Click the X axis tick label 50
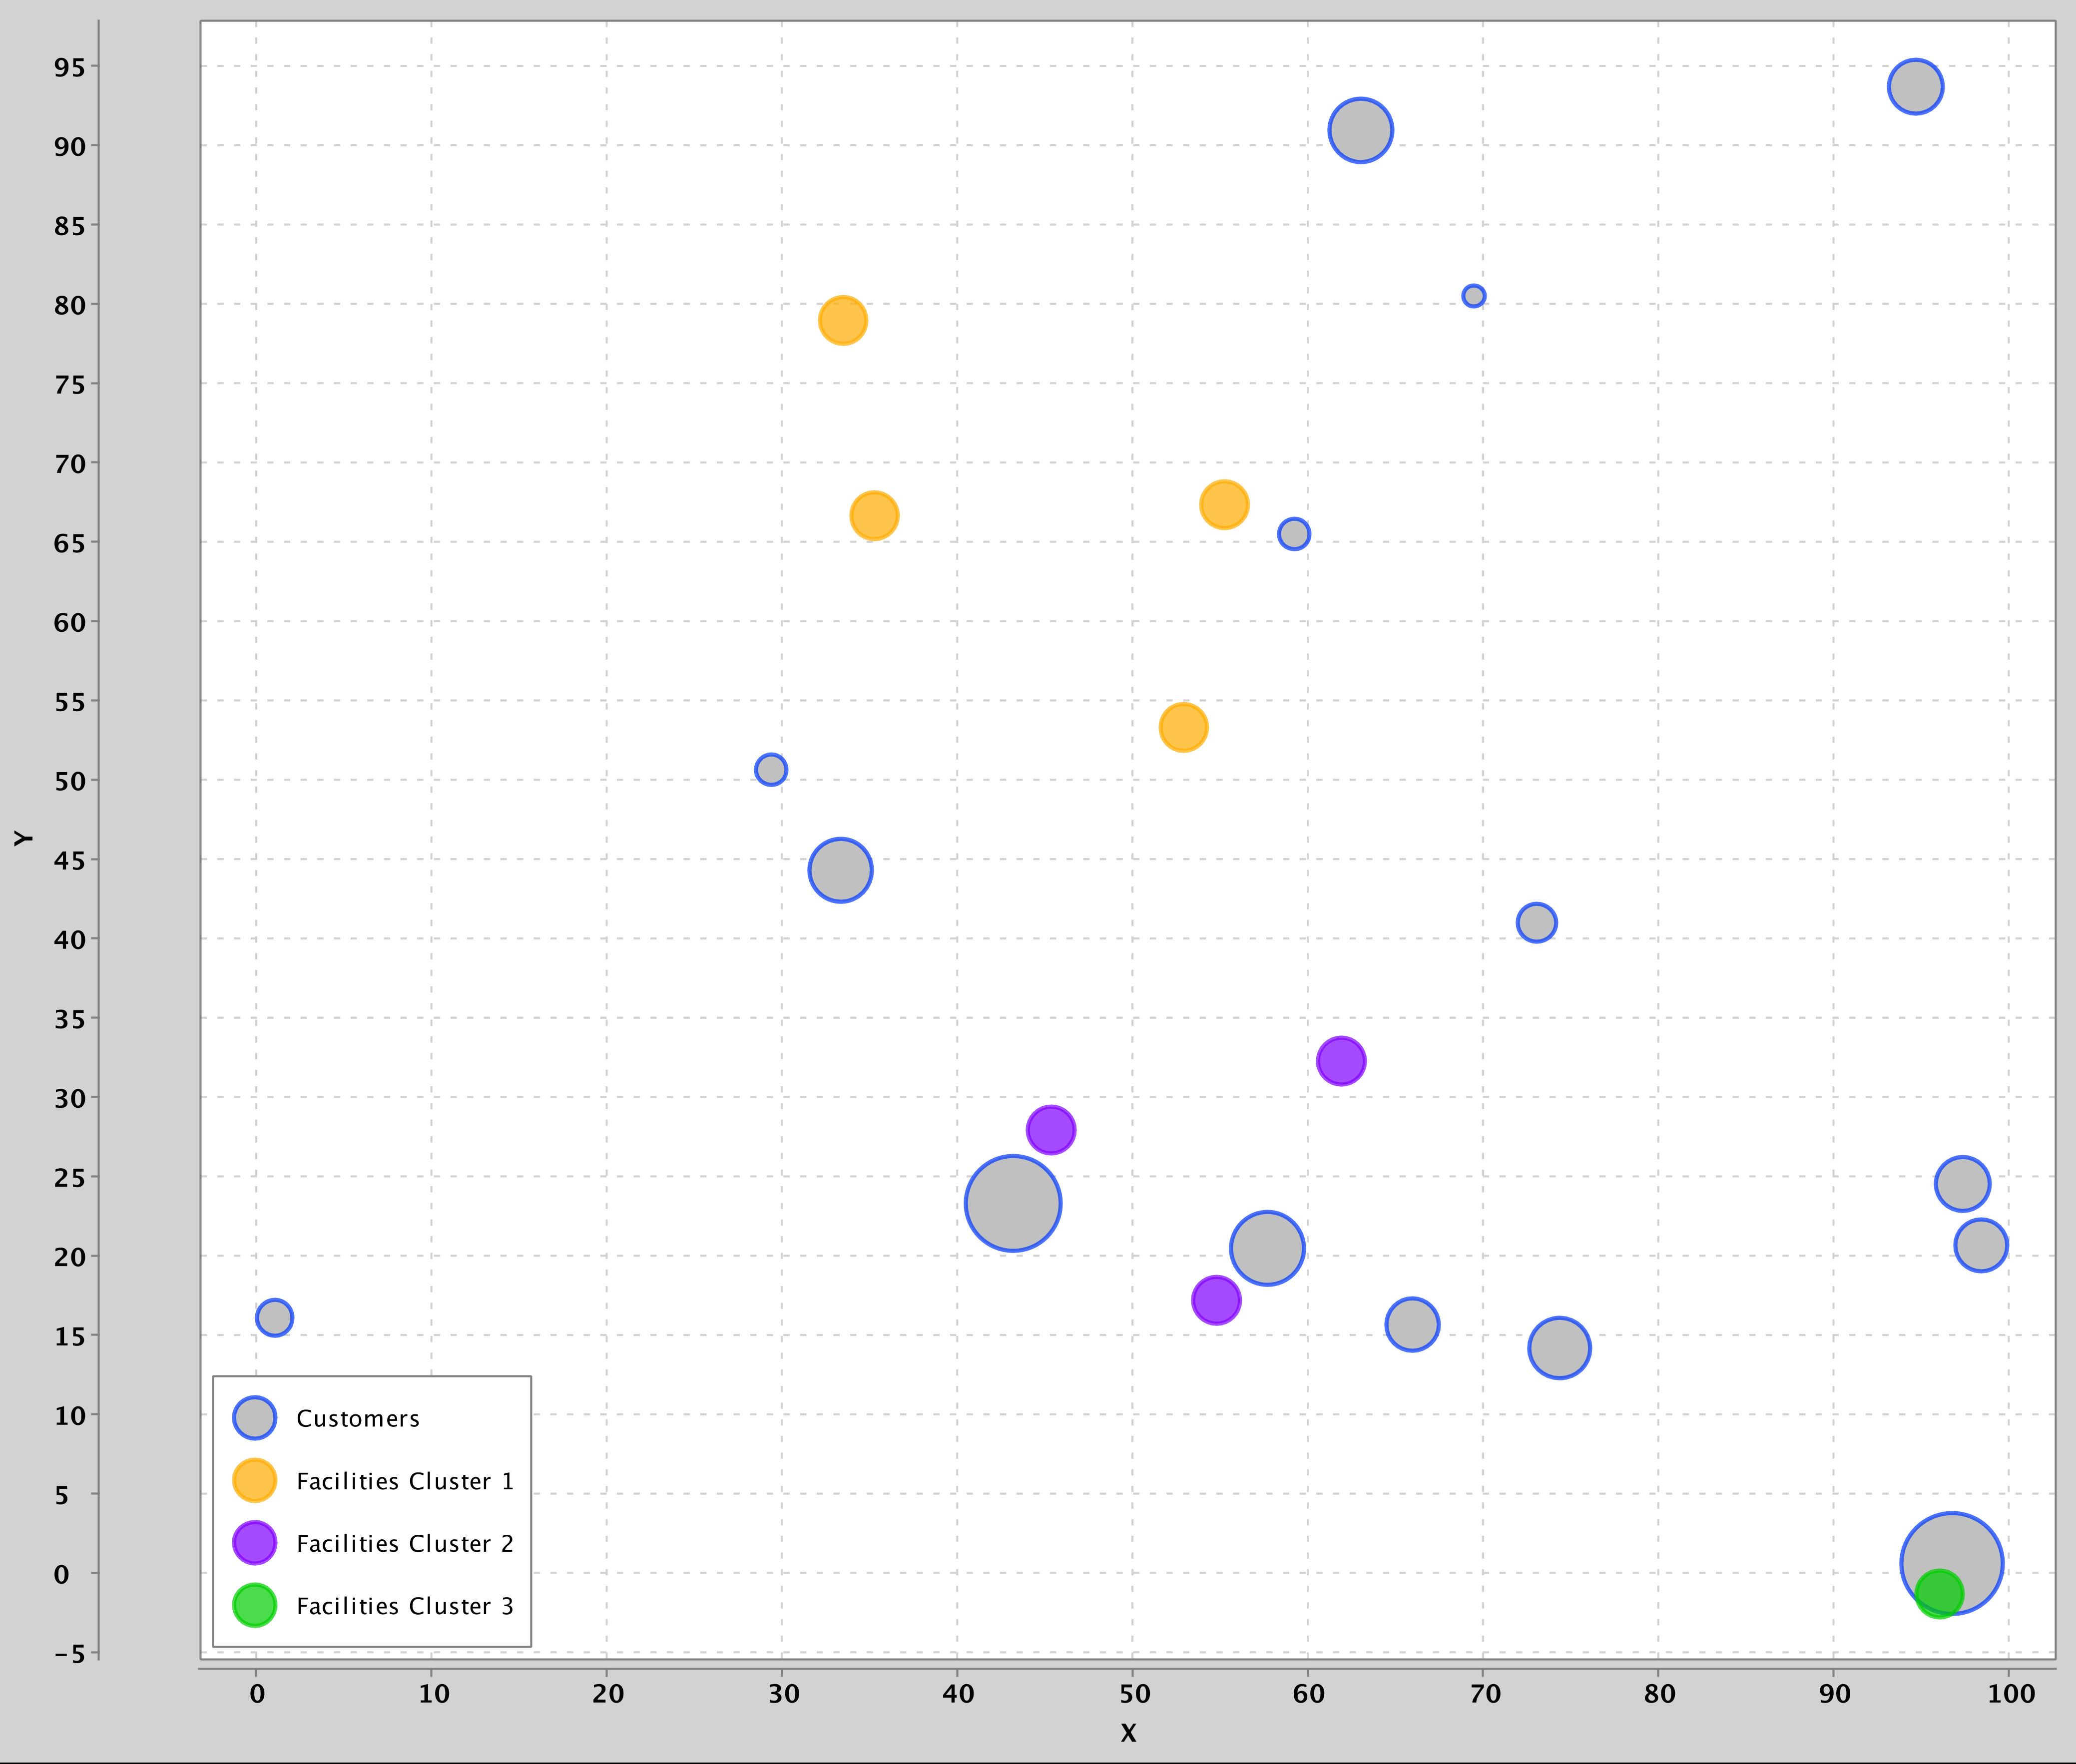Viewport: 2076px width, 1764px height. tap(1134, 1694)
